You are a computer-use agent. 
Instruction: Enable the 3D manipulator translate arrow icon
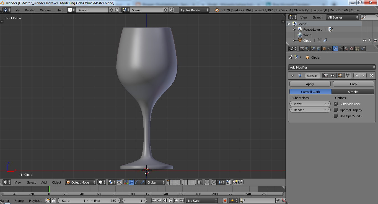(131, 182)
